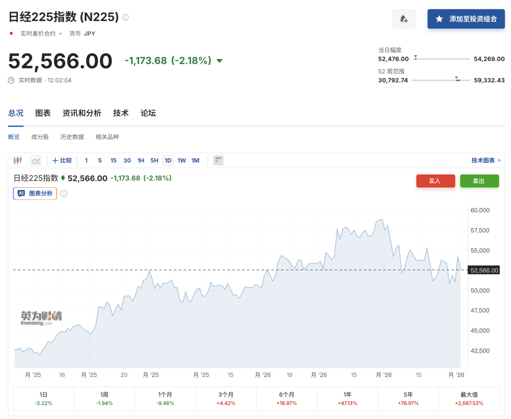Screen dimensions: 511x419
Task: Select the 1年 performance period cell
Action: pyautogui.click(x=347, y=398)
